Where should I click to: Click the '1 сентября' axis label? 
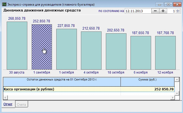[42, 72]
